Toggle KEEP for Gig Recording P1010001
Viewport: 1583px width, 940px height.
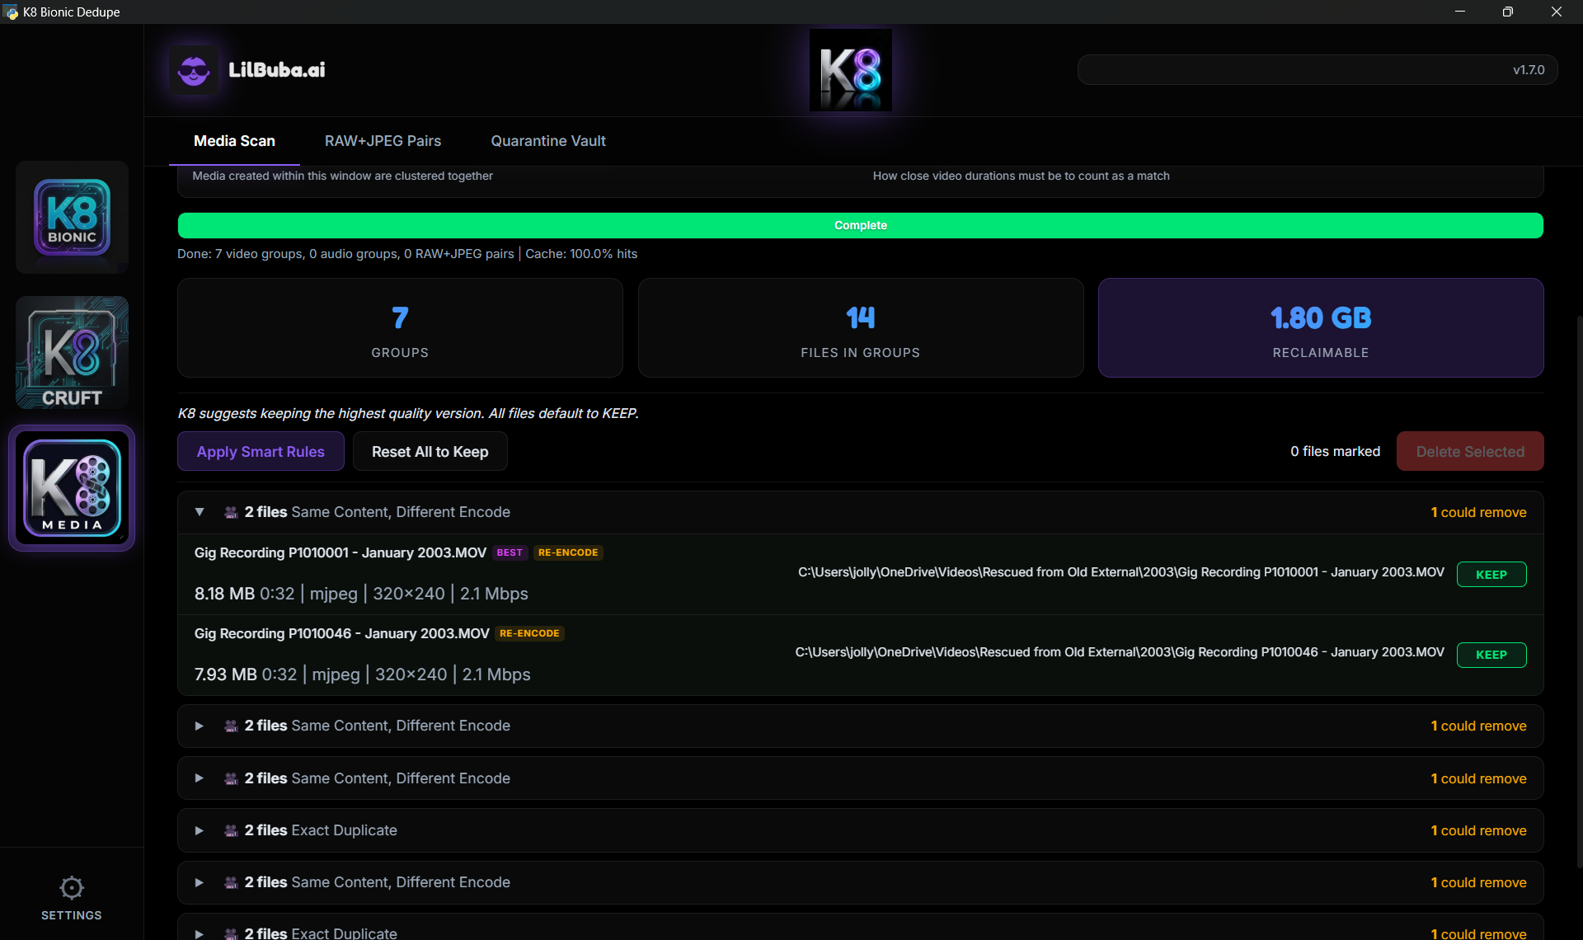coord(1491,574)
